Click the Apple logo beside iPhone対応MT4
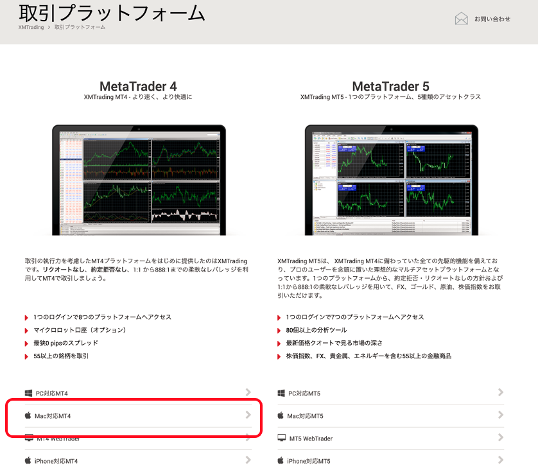Screen dimensions: 538x470 pyautogui.click(x=28, y=460)
